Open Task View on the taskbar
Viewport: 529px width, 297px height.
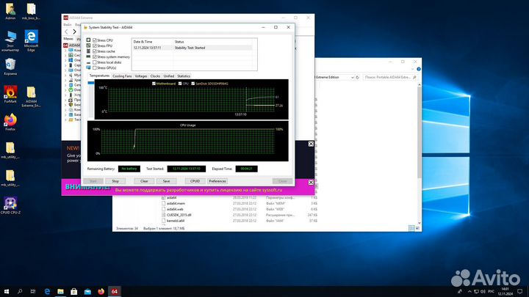(x=33, y=291)
